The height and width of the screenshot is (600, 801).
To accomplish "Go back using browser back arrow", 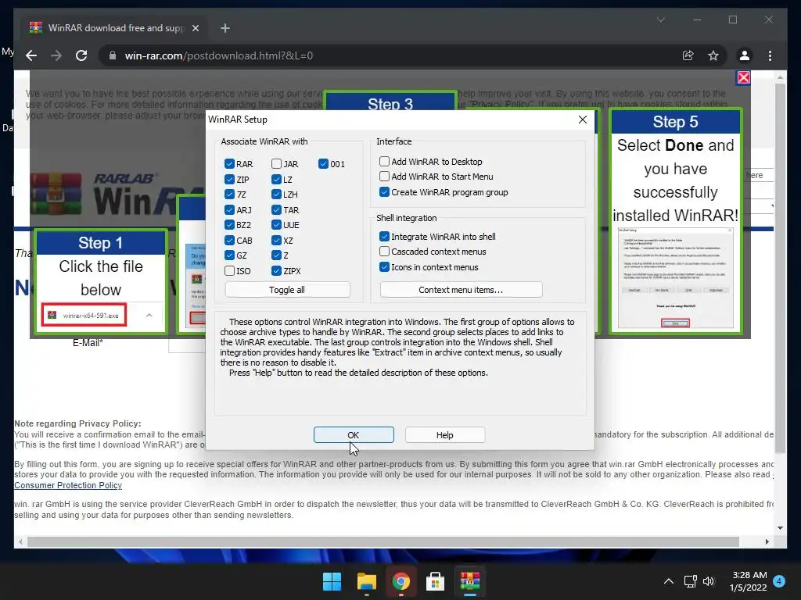I will 31,55.
